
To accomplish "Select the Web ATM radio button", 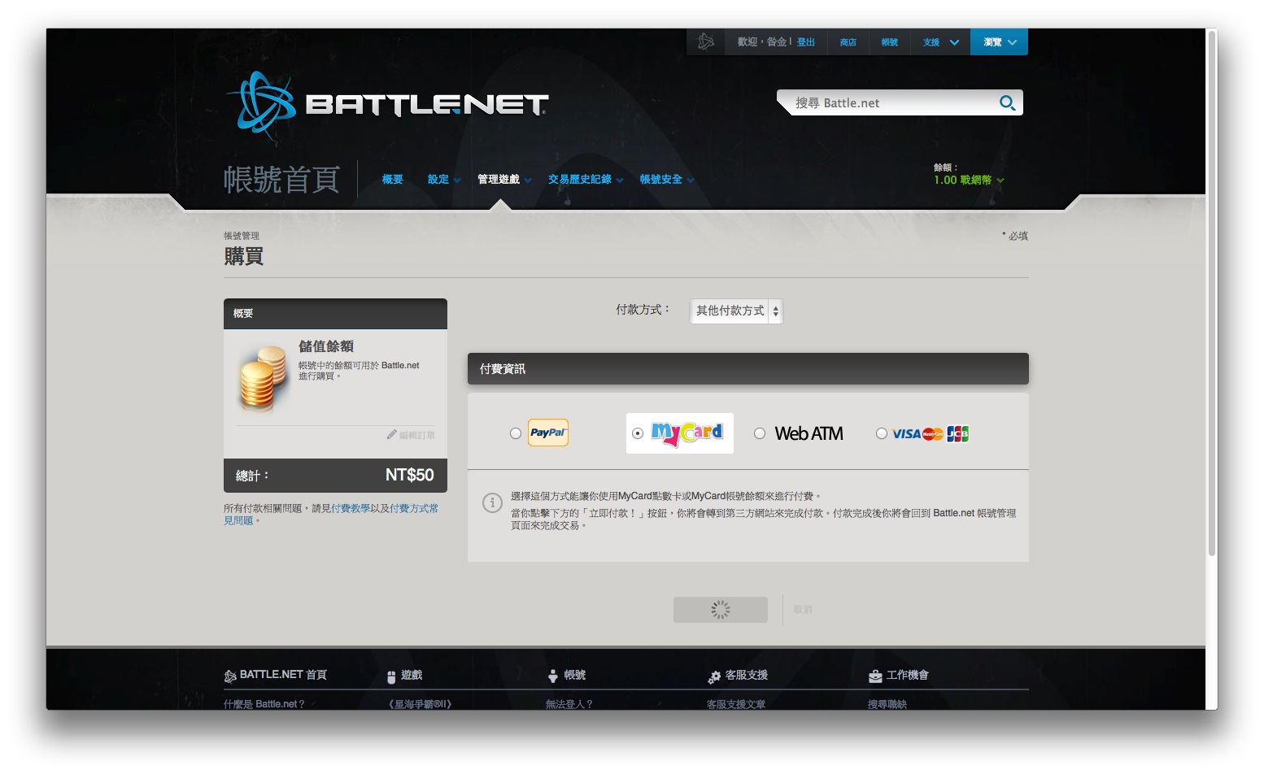I will [760, 433].
